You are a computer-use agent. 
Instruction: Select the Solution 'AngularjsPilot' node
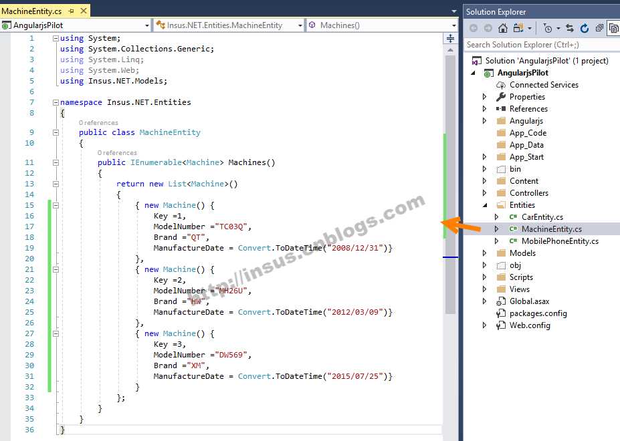(x=546, y=61)
